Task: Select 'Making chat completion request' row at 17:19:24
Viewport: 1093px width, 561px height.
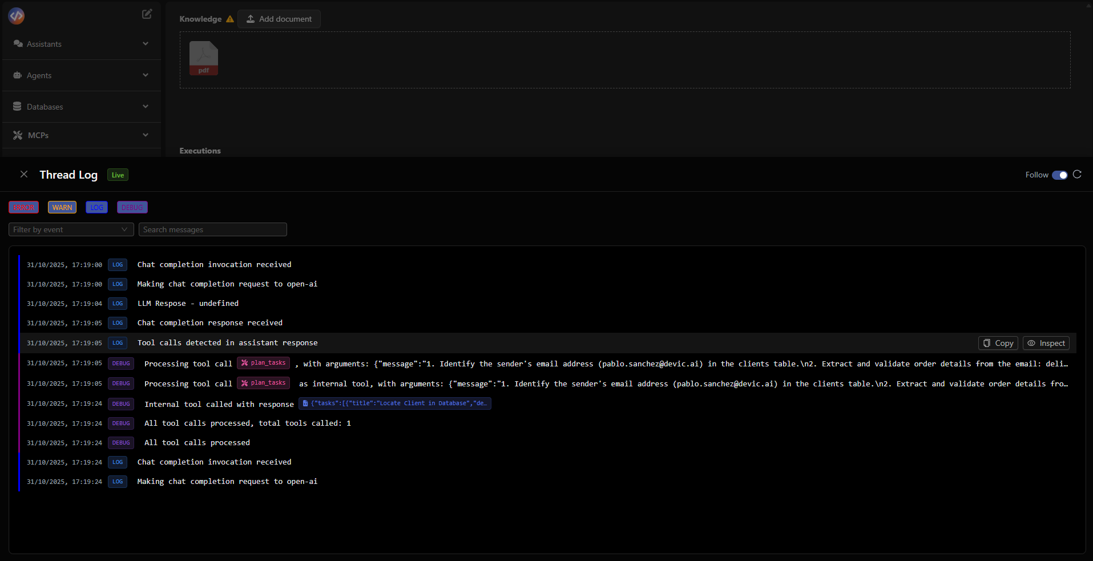Action: (x=548, y=482)
